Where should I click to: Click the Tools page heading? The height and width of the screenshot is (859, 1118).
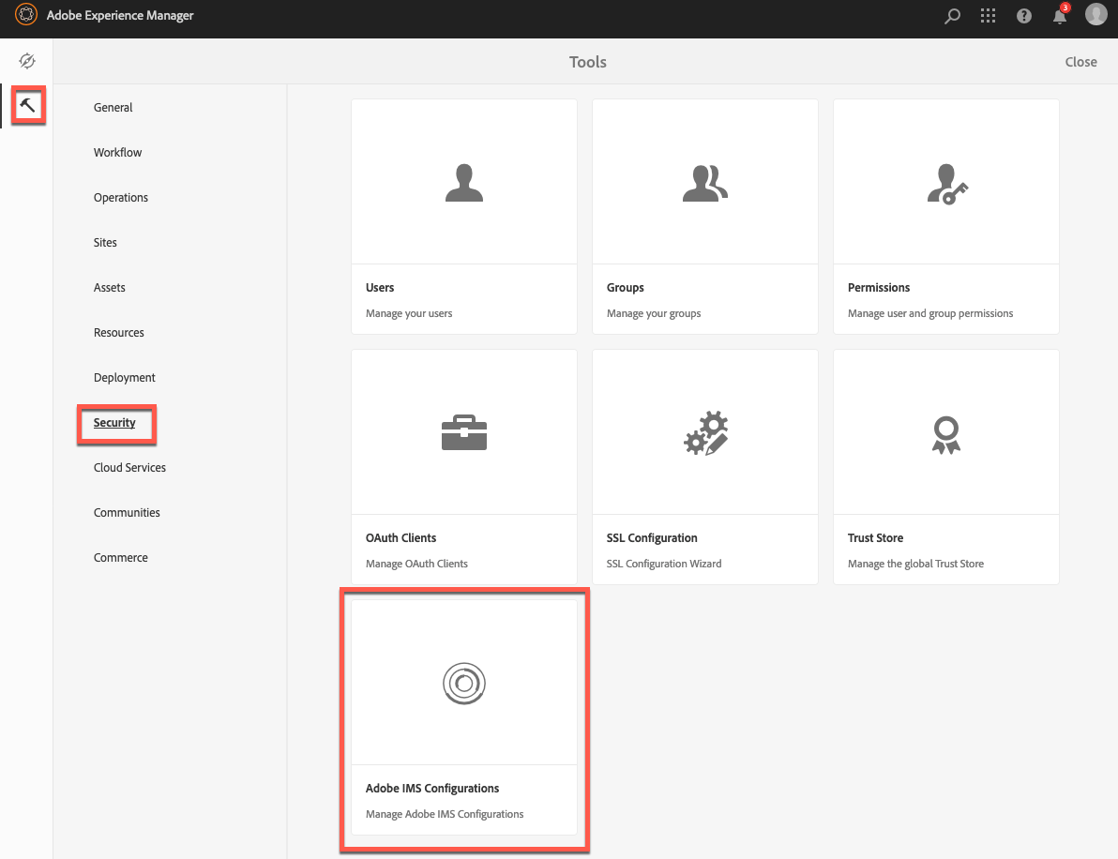(587, 62)
